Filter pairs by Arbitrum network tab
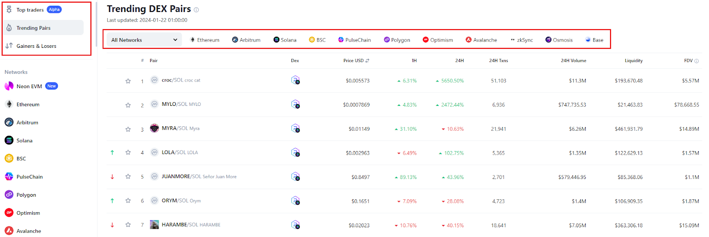The image size is (709, 237). 246,40
